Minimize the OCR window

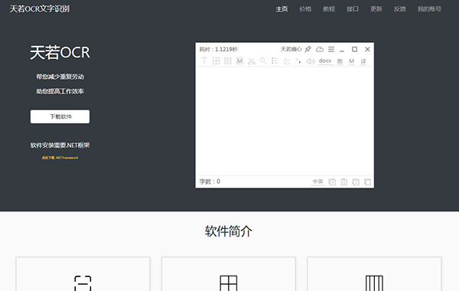coord(342,50)
